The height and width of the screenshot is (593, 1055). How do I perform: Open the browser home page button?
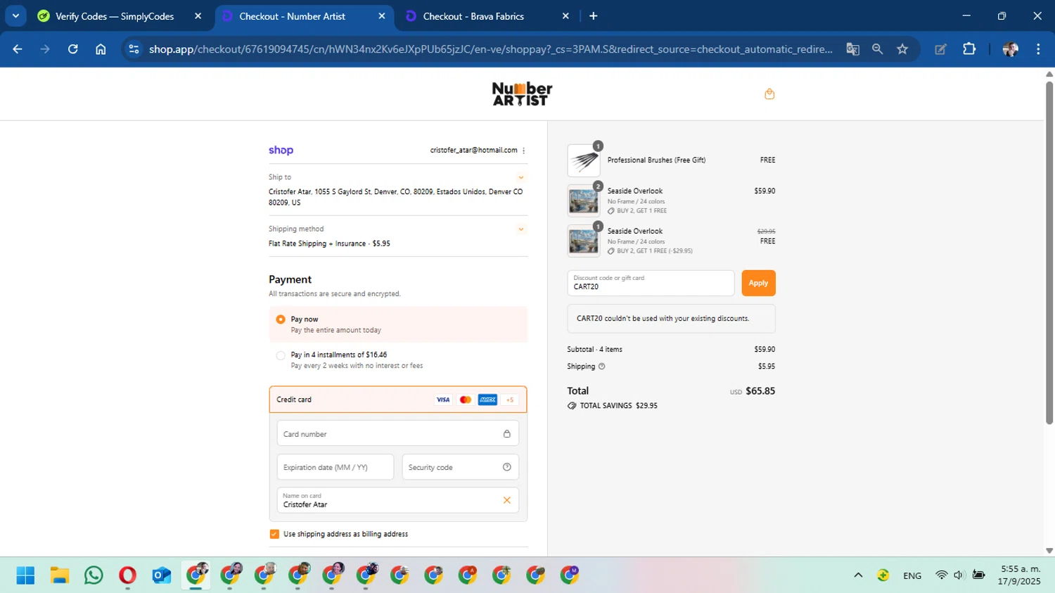tap(101, 49)
